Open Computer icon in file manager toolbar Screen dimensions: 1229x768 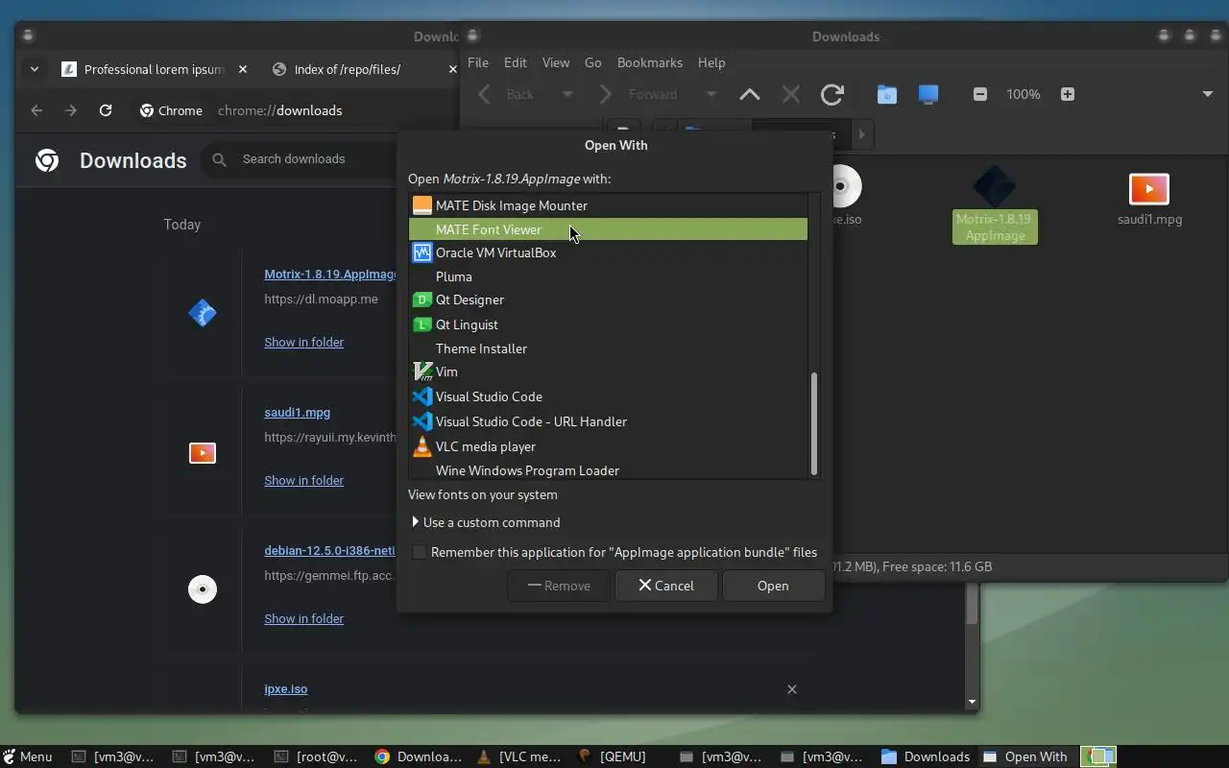click(x=928, y=94)
